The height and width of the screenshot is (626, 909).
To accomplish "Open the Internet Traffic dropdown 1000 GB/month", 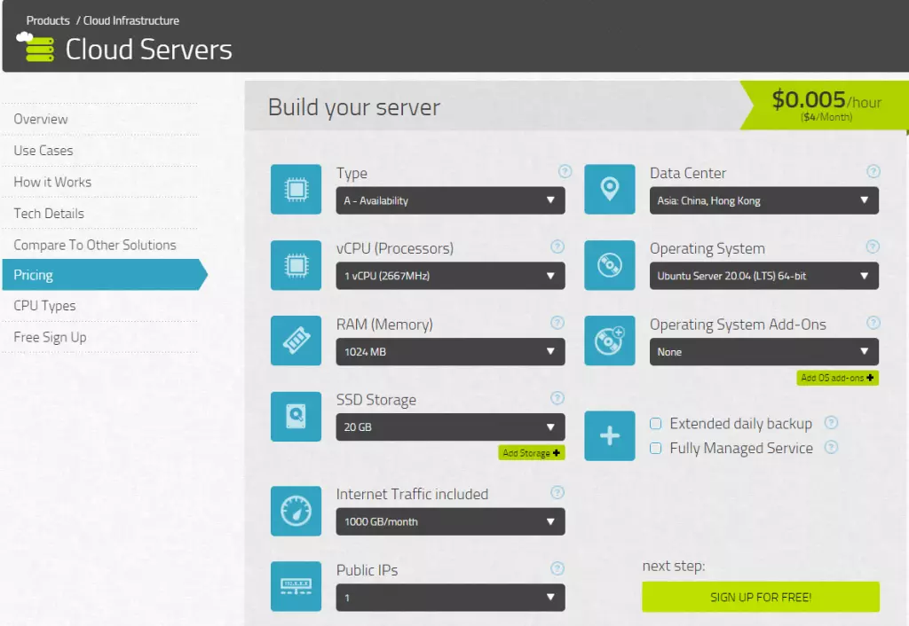I will [x=450, y=521].
